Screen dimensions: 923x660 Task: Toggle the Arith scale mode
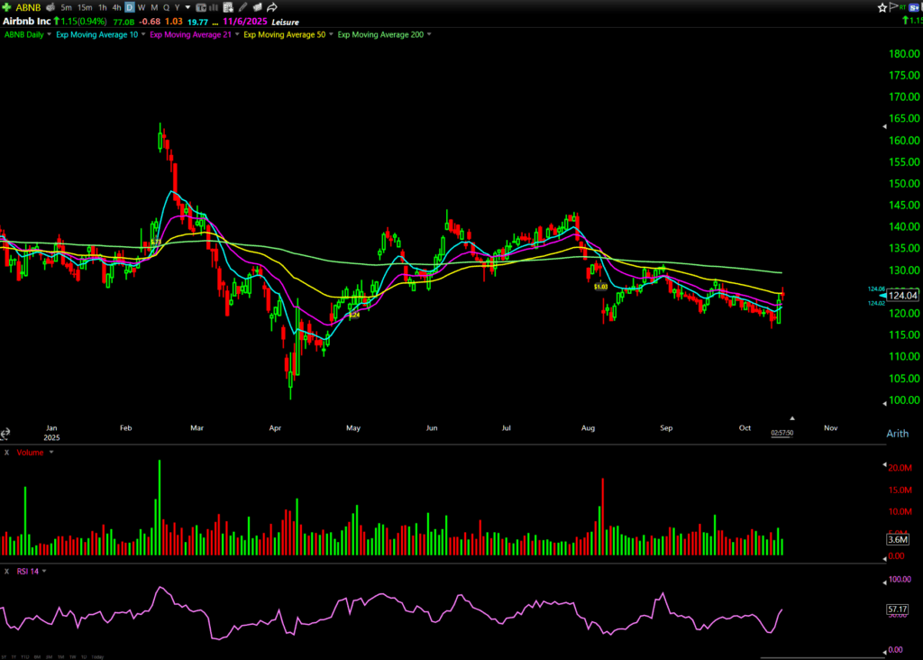pos(897,434)
